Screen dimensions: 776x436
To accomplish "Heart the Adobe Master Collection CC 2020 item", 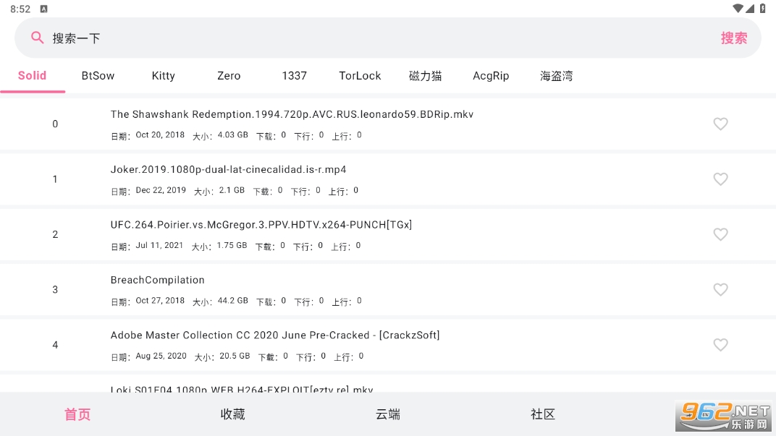I will 720,345.
